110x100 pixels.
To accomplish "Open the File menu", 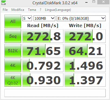I will pos(5,10).
